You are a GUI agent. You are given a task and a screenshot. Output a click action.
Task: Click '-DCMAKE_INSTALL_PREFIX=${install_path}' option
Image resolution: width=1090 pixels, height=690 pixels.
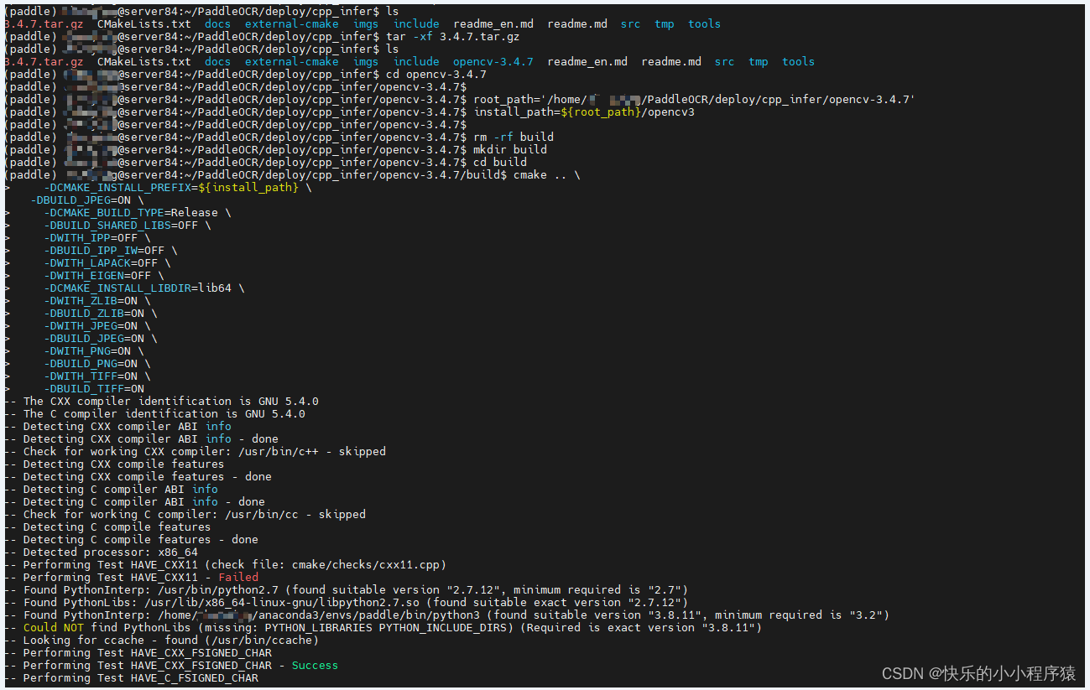pyautogui.click(x=171, y=188)
